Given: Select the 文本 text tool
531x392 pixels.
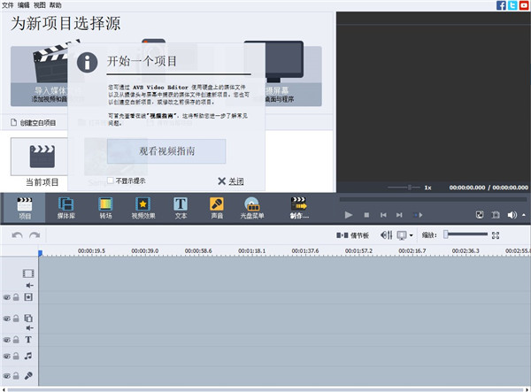Looking at the screenshot, I should click(181, 207).
